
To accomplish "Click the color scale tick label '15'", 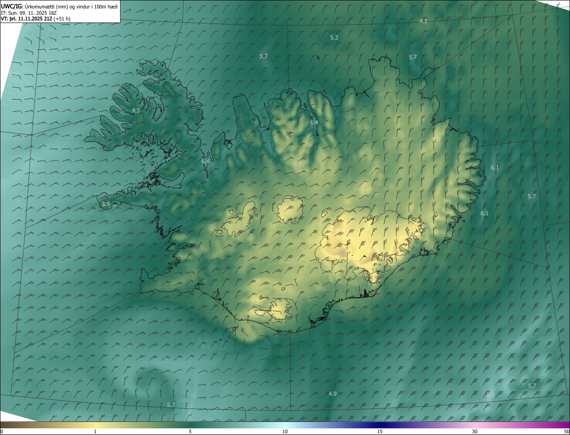I will (x=380, y=431).
